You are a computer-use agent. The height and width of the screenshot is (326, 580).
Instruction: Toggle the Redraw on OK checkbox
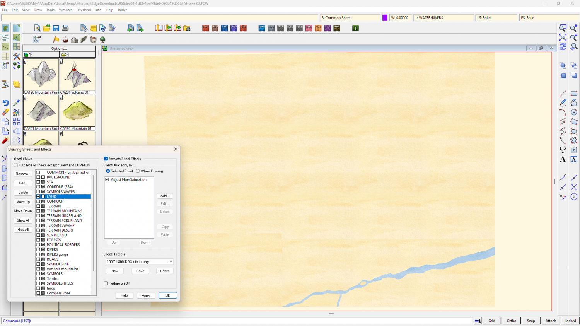106,283
